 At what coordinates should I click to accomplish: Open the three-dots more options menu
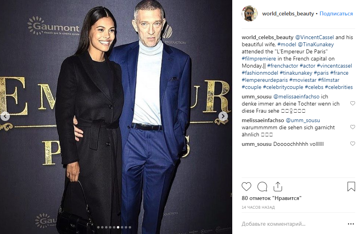tap(351, 224)
